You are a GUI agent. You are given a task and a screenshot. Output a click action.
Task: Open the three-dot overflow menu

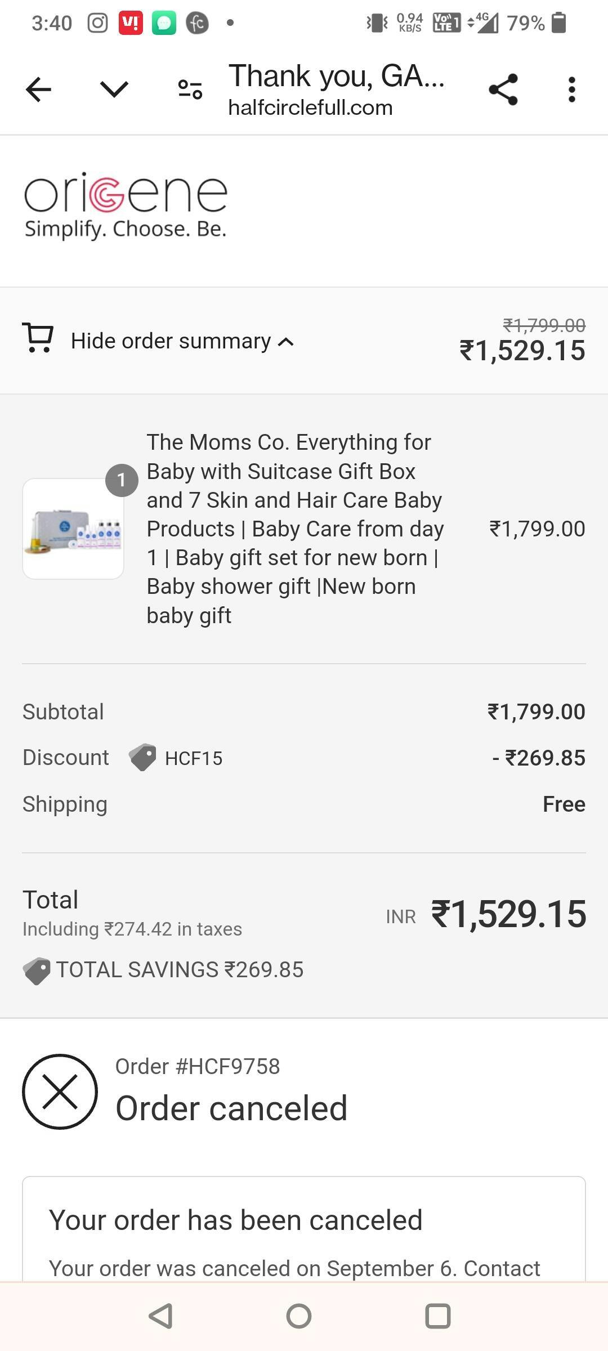pyautogui.click(x=571, y=90)
